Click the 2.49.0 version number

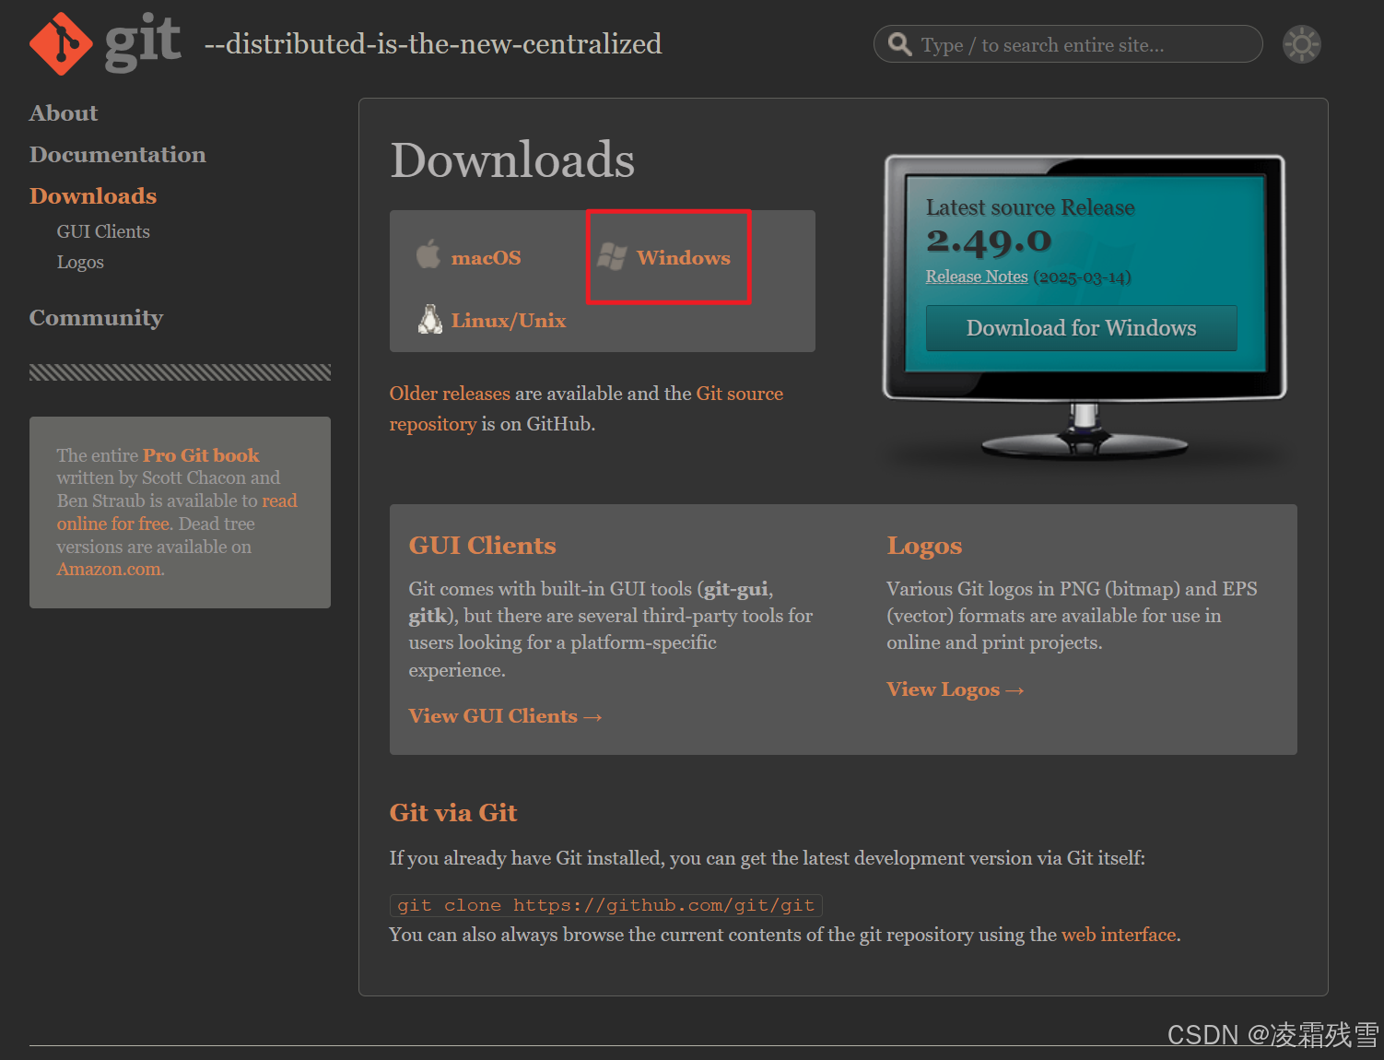tap(989, 241)
